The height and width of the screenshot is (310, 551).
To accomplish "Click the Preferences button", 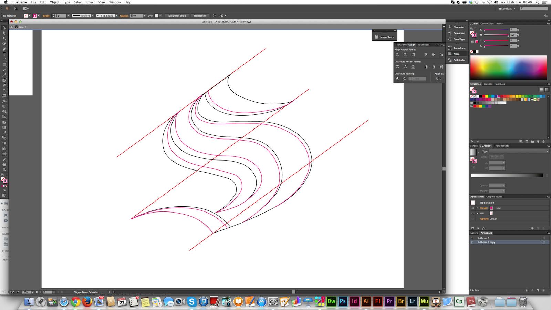I will tap(200, 15).
